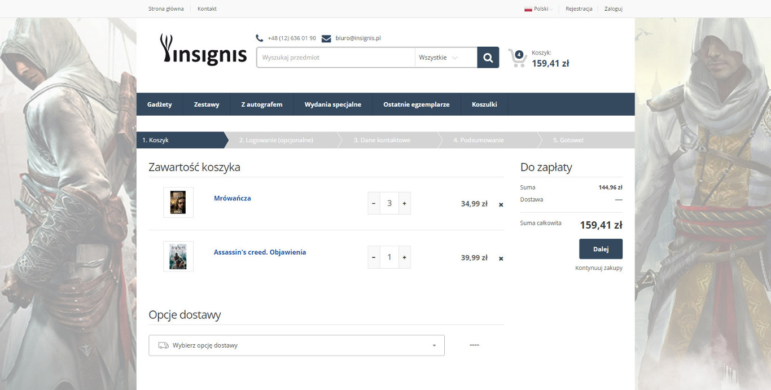771x390 pixels.
Task: Click the Insignis logo
Action: 204,49
